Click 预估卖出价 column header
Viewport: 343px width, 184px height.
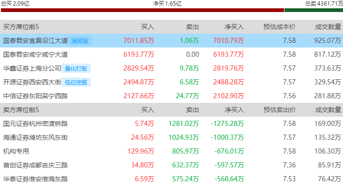point(279,110)
